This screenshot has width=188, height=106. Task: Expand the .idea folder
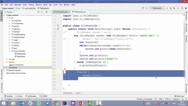[x=7, y=59]
